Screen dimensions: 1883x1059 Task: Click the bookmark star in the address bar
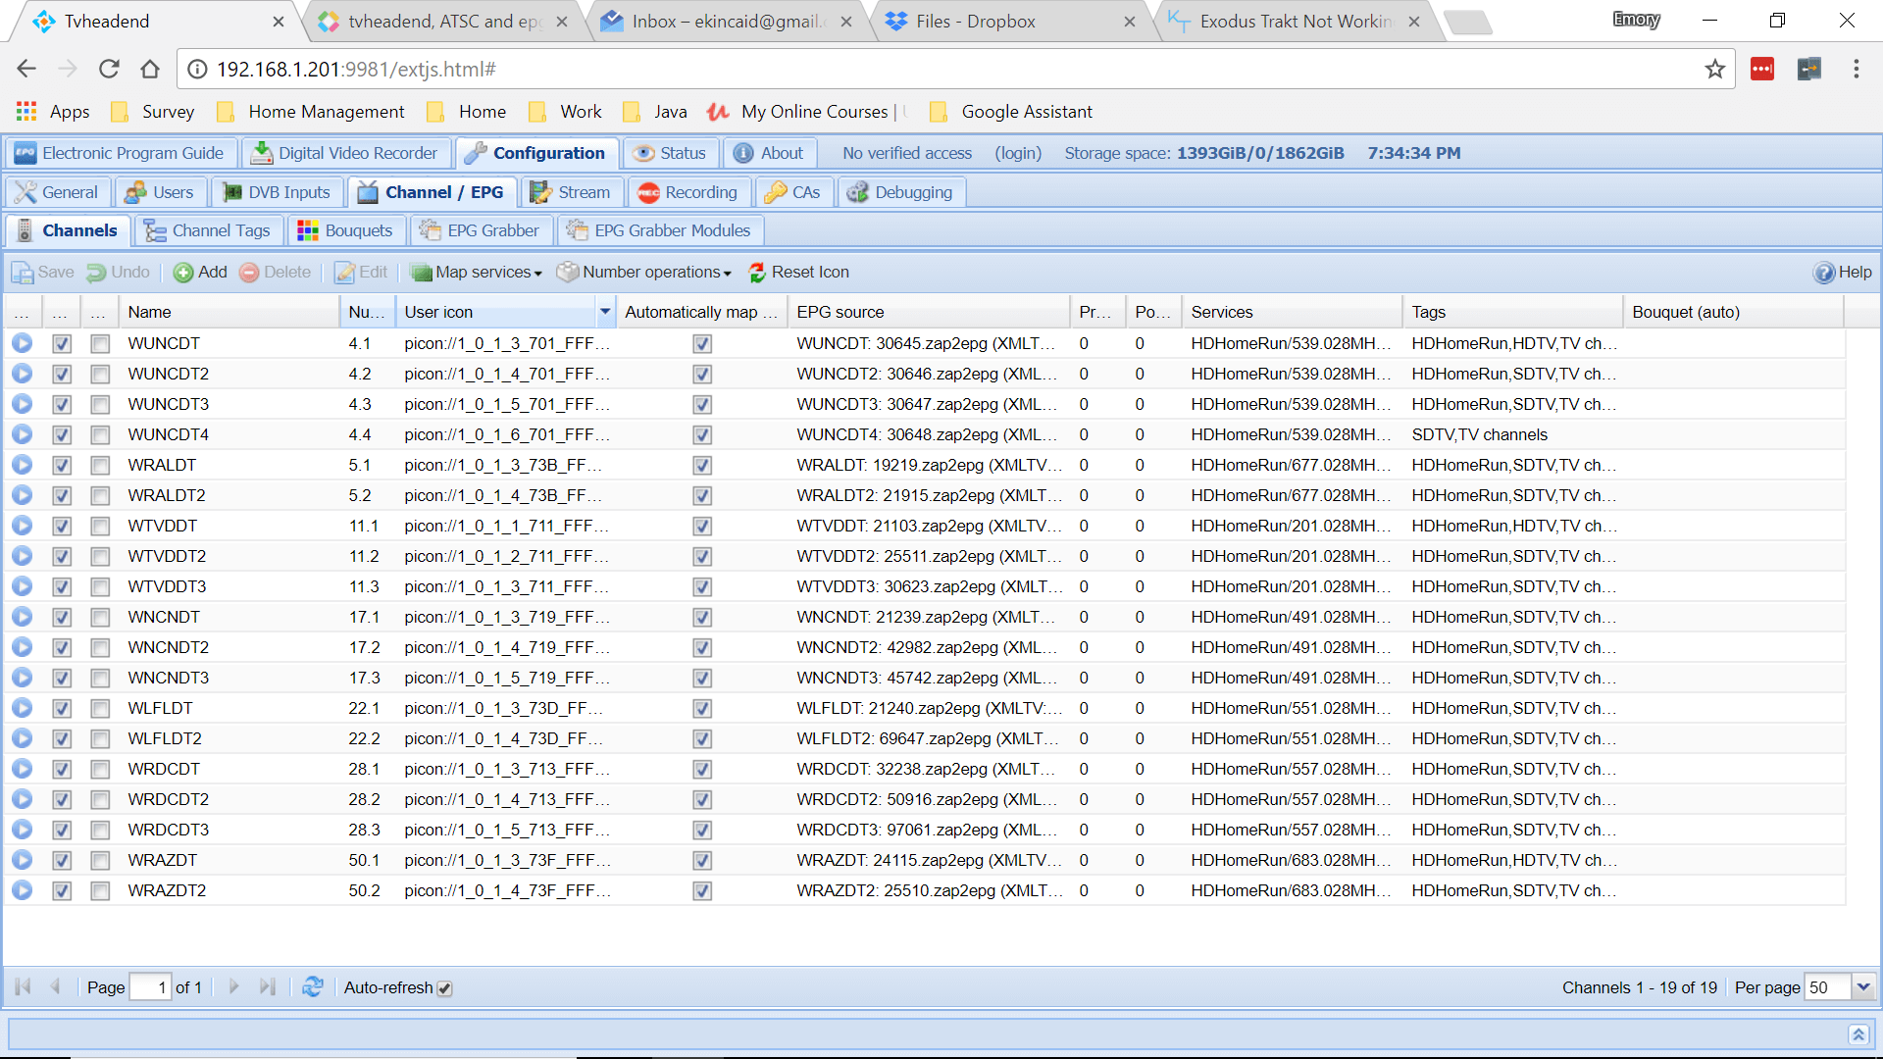pos(1714,69)
